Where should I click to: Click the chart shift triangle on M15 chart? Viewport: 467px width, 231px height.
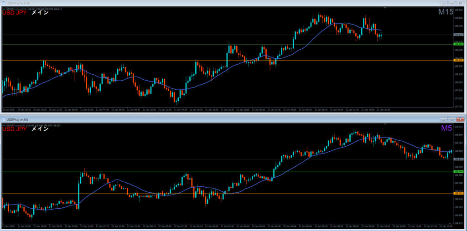(x=385, y=8)
